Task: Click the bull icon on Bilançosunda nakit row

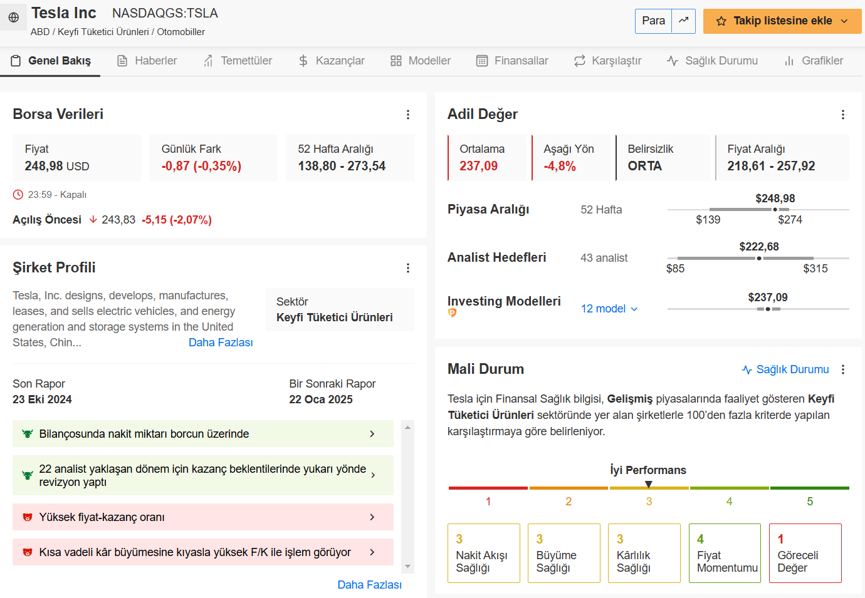Action: pyautogui.click(x=28, y=434)
